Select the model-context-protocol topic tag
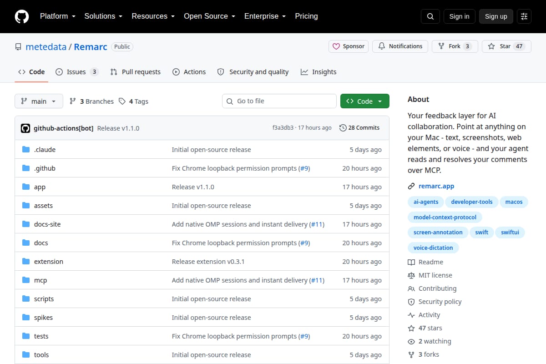 click(x=445, y=217)
